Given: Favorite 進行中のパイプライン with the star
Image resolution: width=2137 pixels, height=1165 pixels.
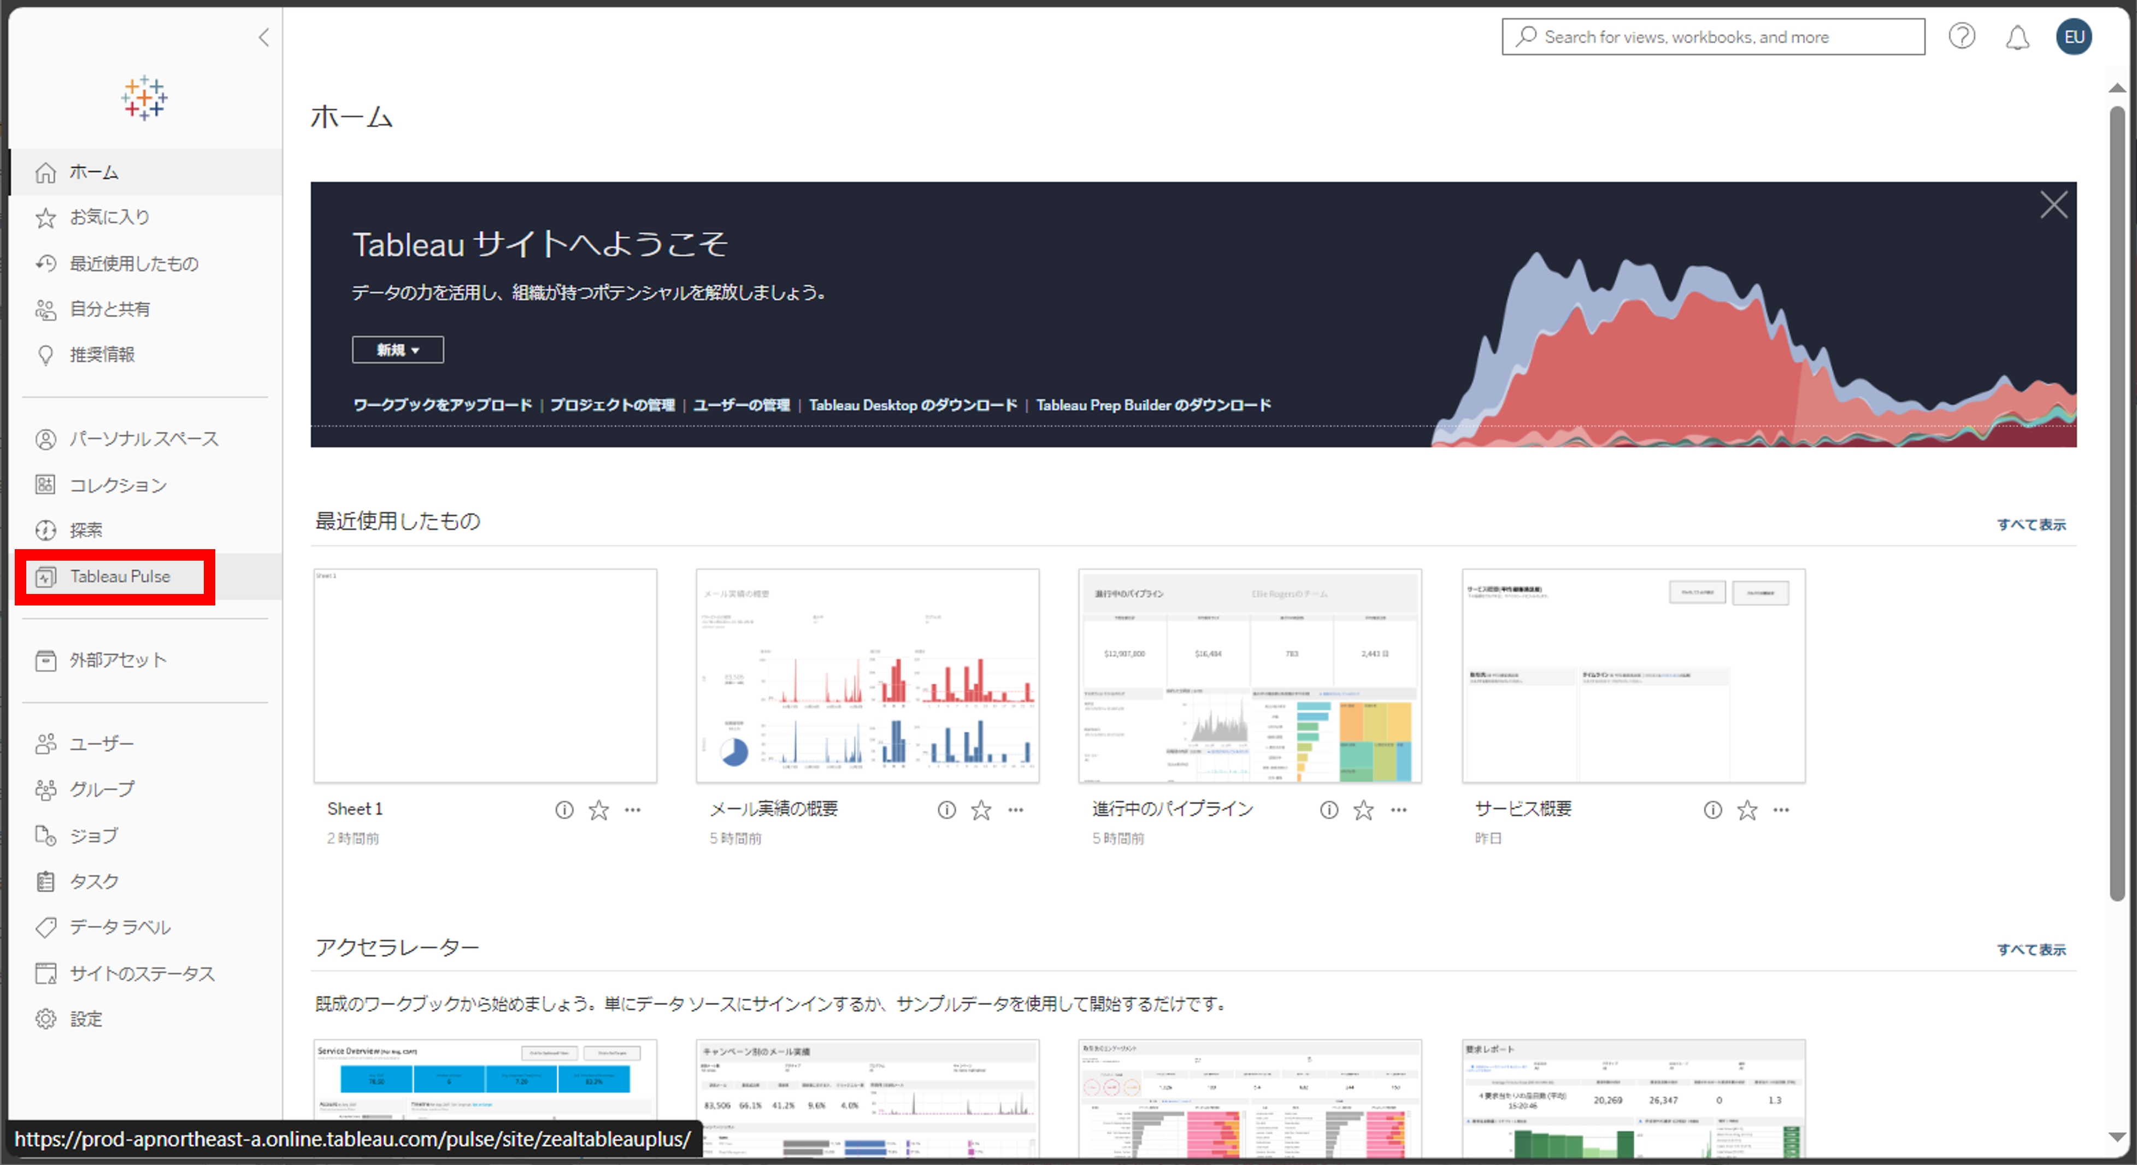Looking at the screenshot, I should 1364,810.
